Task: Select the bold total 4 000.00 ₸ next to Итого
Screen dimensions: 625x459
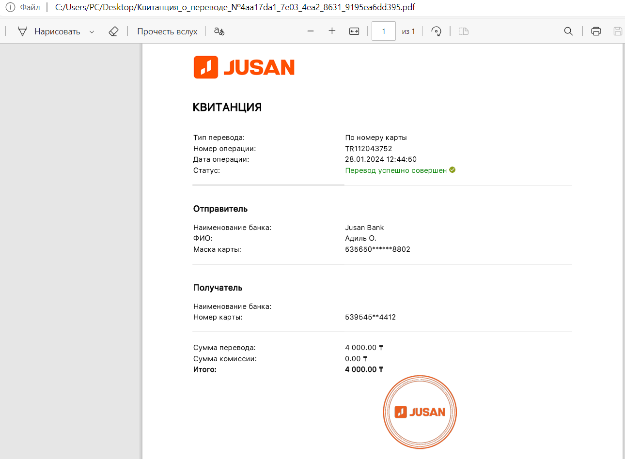Action: (x=364, y=369)
